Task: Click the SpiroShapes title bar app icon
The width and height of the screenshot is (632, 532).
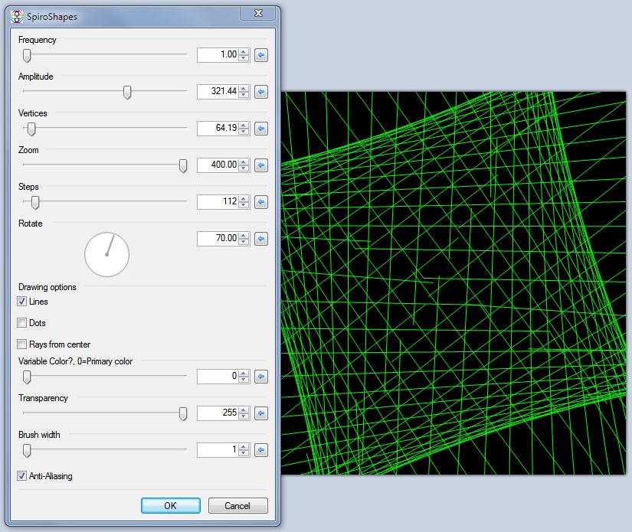Action: click(17, 17)
